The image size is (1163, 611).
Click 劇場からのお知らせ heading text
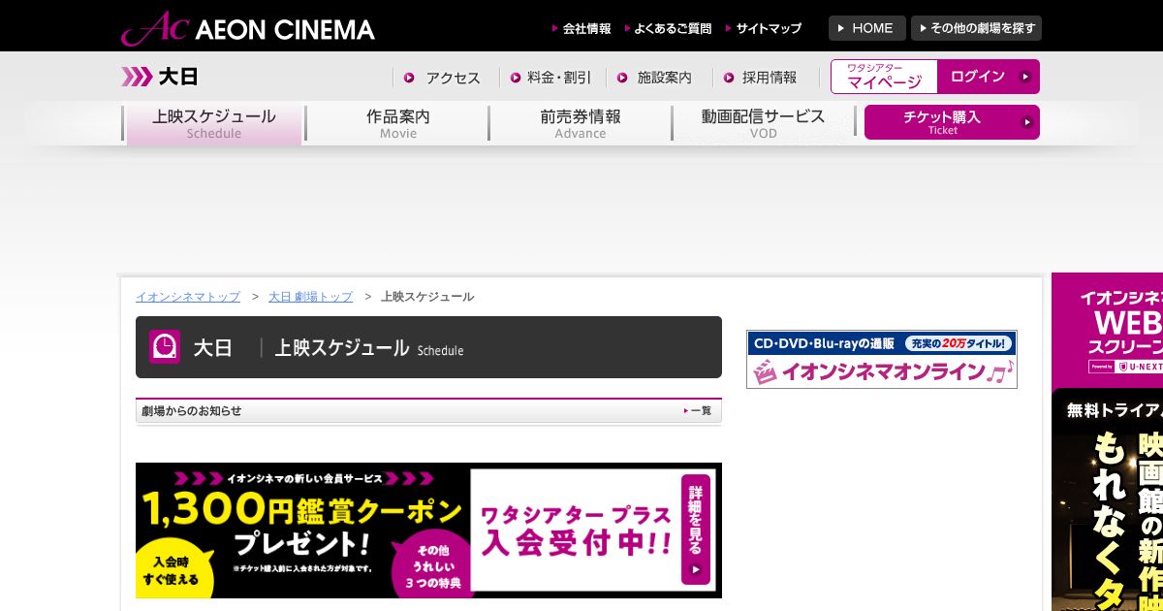(x=192, y=411)
